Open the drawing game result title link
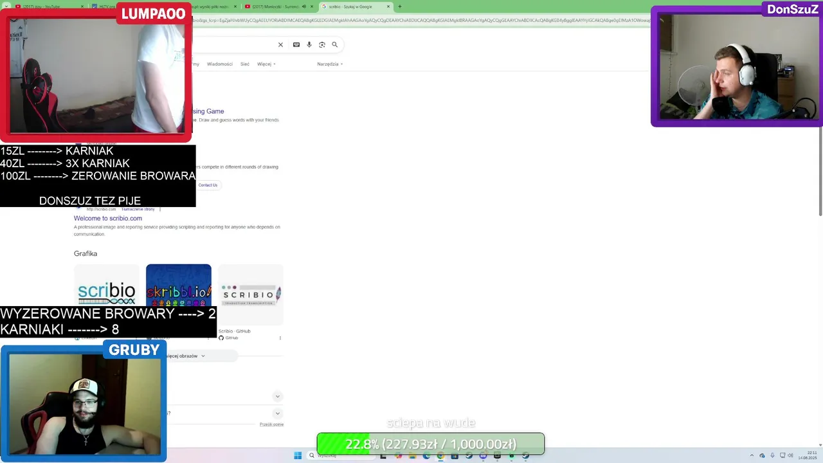Screen dimensions: 823x463 [208, 111]
